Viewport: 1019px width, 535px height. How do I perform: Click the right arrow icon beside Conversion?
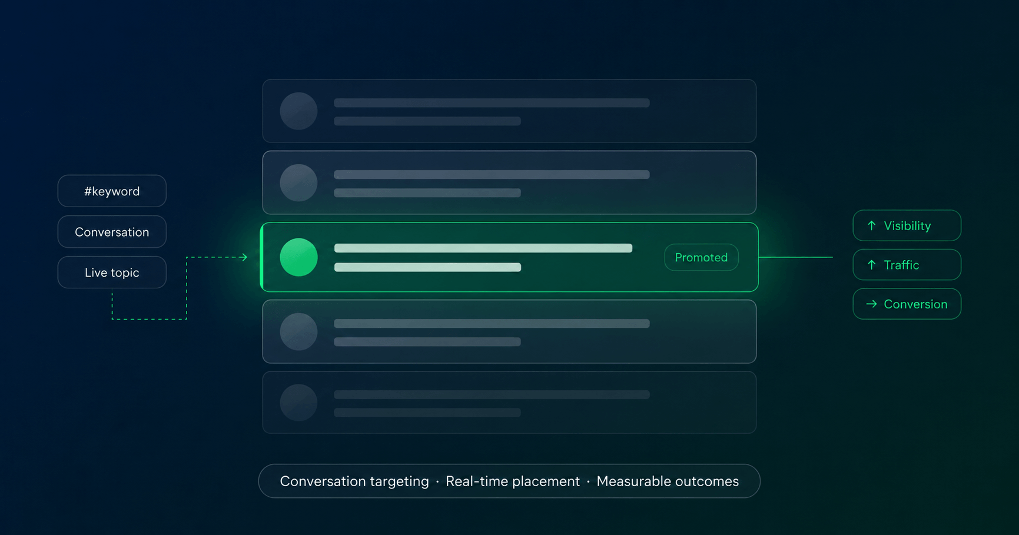pos(872,304)
